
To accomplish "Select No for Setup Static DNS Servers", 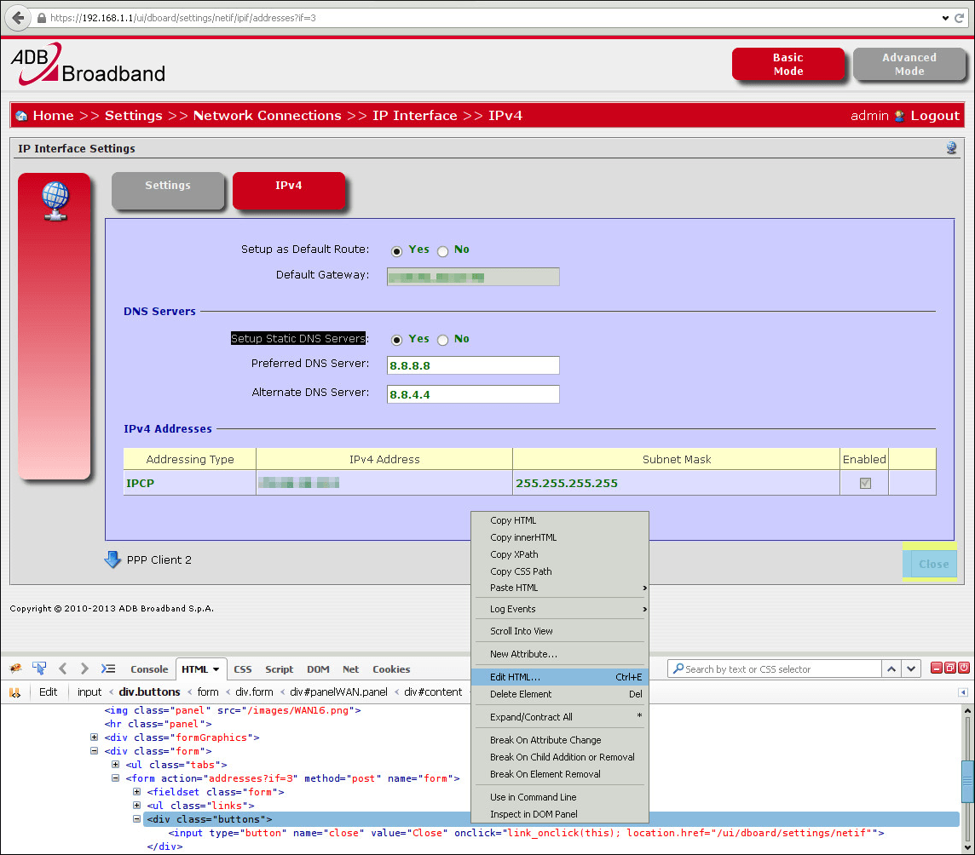I will pyautogui.click(x=442, y=340).
